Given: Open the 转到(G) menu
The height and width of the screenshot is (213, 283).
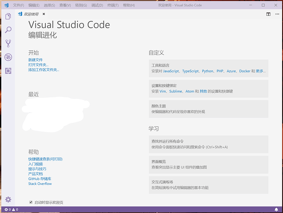Looking at the screenshot, I should coord(81,5).
